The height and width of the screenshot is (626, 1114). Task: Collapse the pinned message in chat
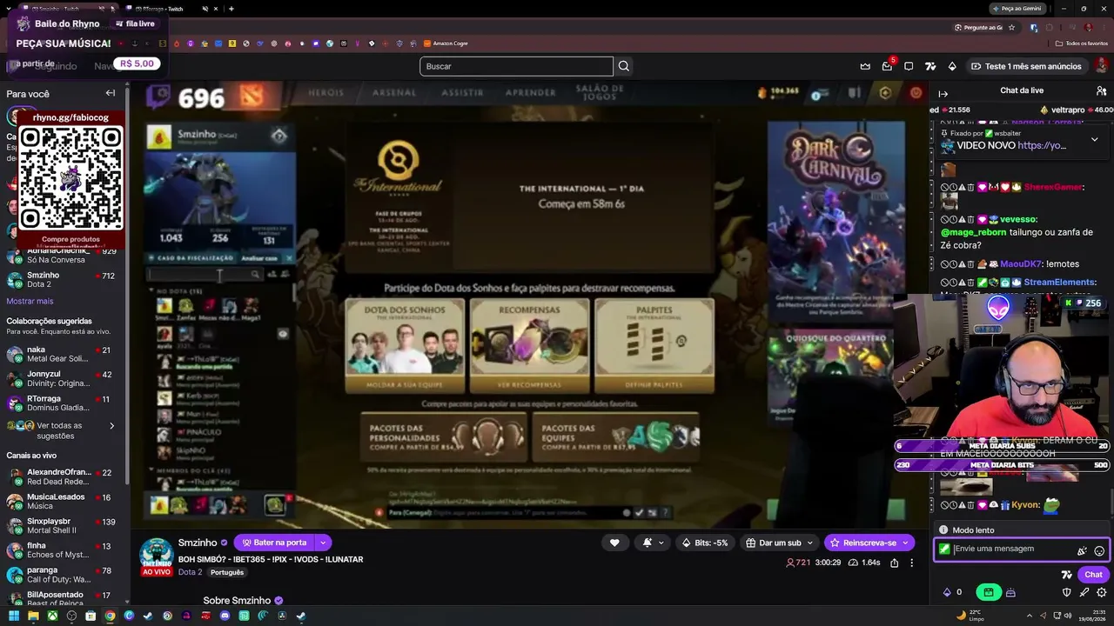click(x=1094, y=139)
